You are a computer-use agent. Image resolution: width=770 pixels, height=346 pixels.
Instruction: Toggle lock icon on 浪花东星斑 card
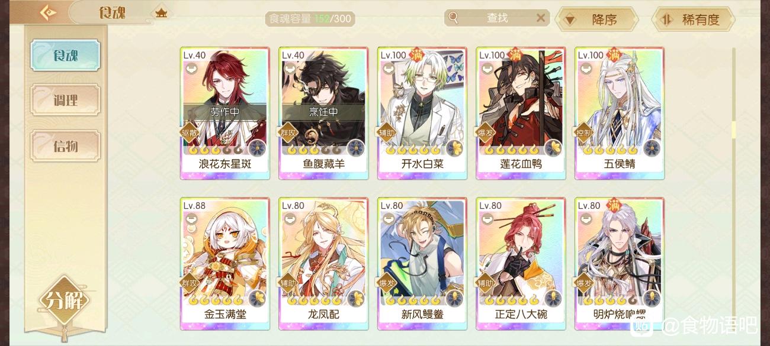pos(191,69)
